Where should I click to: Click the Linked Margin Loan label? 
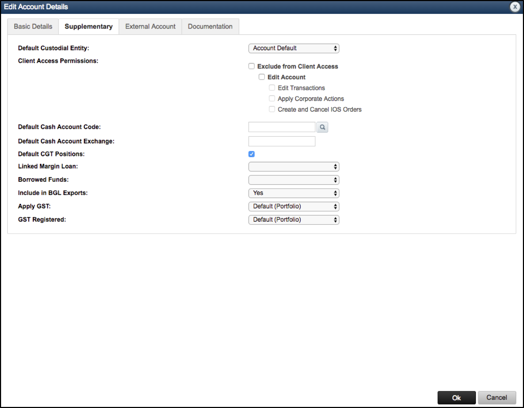point(48,166)
